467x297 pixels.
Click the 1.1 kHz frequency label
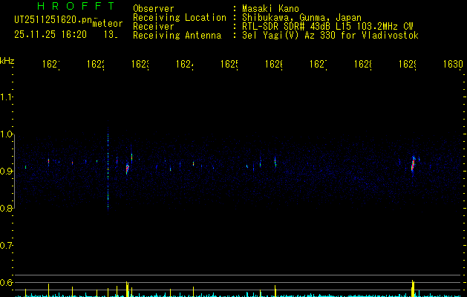coord(6,97)
